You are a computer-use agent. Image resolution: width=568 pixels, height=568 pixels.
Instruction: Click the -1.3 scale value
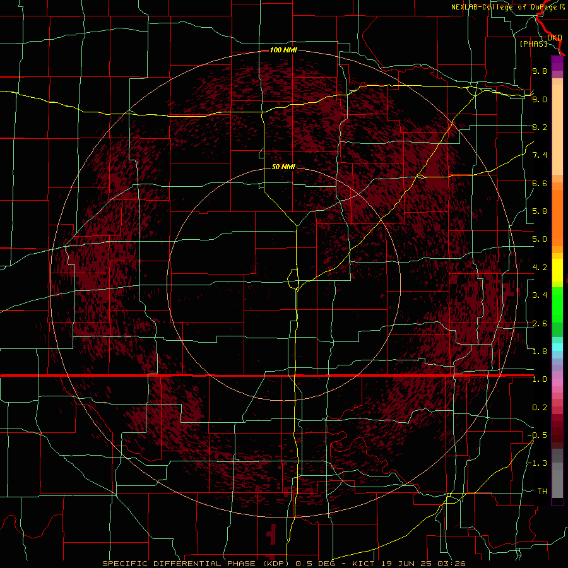point(537,463)
